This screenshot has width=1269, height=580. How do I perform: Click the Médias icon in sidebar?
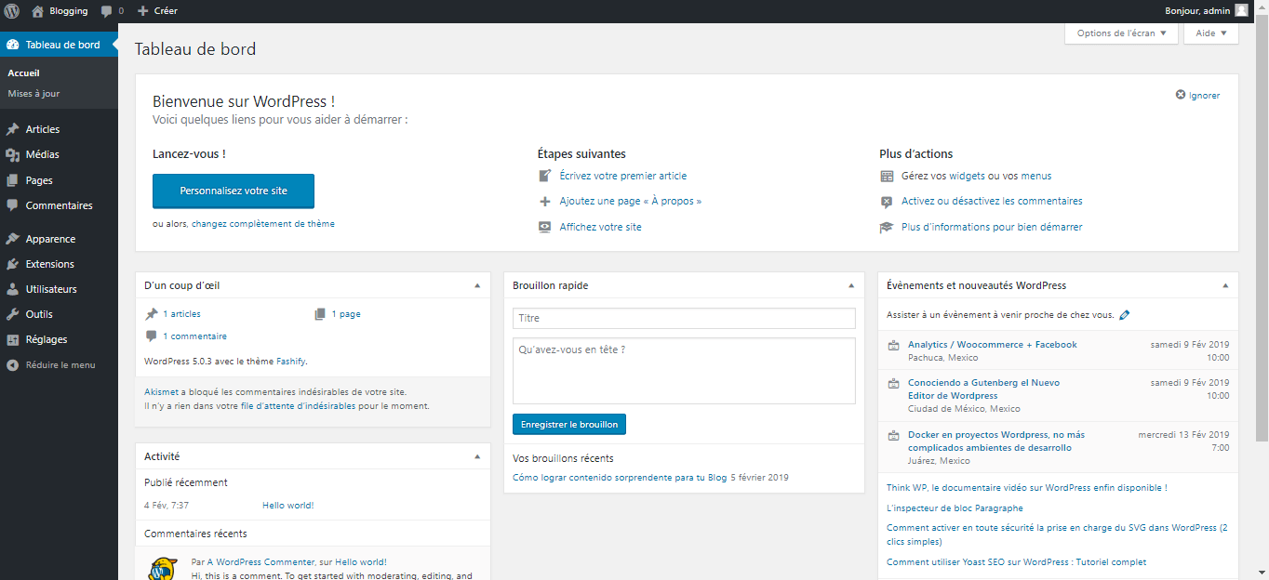point(13,154)
